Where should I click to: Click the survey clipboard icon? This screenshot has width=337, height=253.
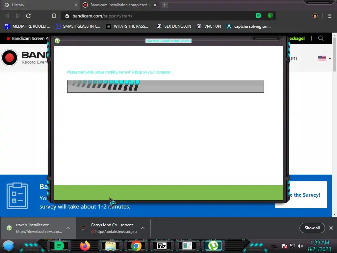coord(17,196)
